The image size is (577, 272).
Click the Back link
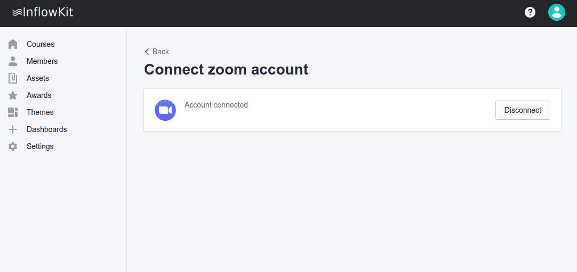(157, 52)
